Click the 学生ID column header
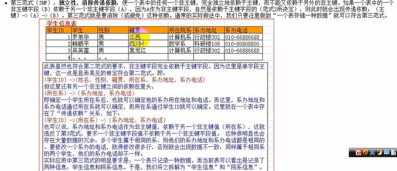Image resolution: width=397 pixels, height=171 pixels. [59, 30]
